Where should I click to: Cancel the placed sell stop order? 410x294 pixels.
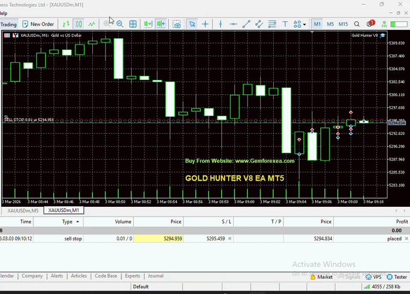pos(406,239)
